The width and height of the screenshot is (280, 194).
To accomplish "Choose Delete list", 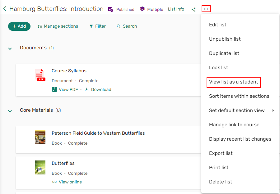I will click(x=221, y=182).
